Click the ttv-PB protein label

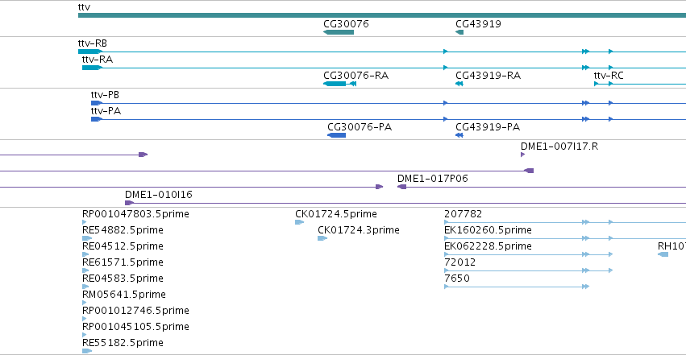[105, 95]
